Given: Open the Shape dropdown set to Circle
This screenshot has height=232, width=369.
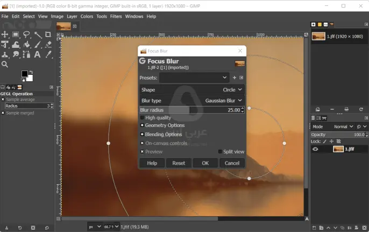Looking at the screenshot, I should pyautogui.click(x=192, y=90).
